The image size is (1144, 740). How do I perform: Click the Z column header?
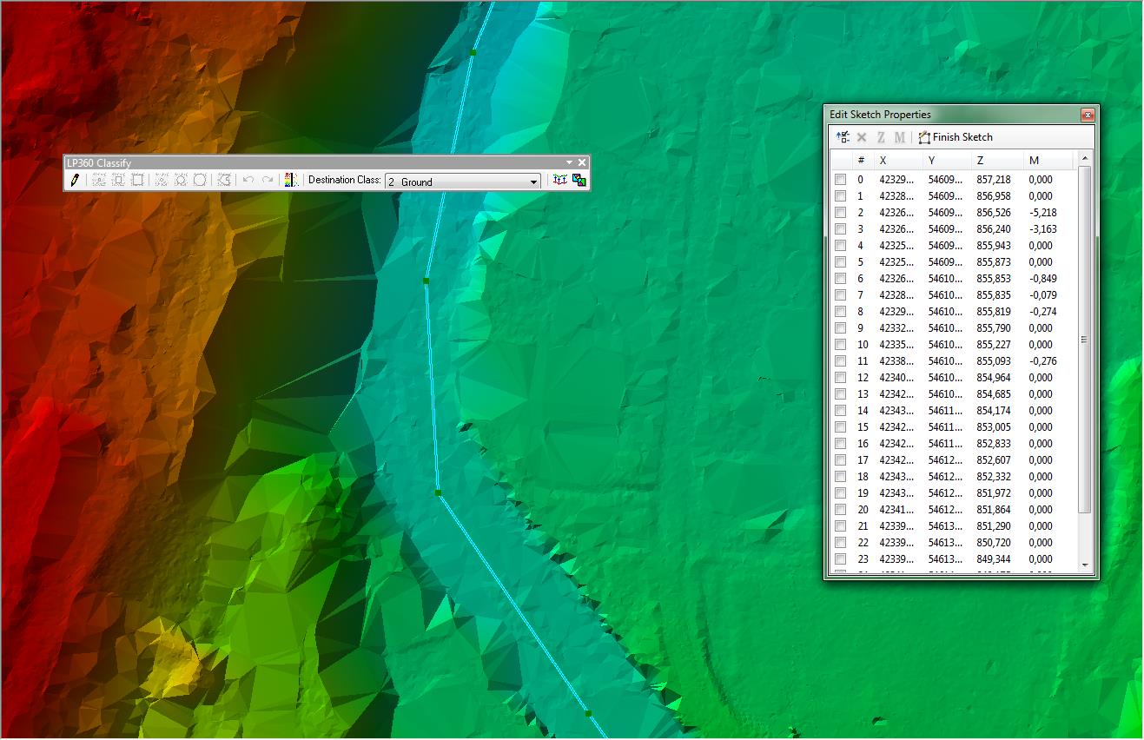pyautogui.click(x=996, y=160)
